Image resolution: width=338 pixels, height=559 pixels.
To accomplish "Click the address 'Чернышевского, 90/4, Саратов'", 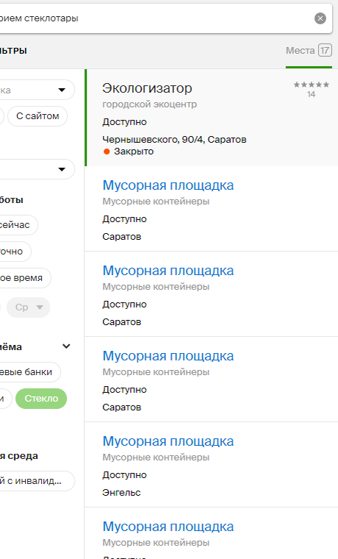I will click(174, 140).
